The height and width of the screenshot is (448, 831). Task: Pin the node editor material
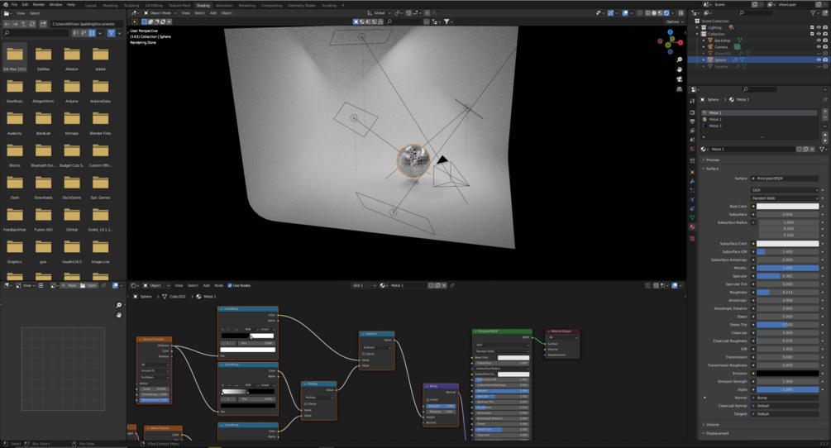(x=452, y=285)
